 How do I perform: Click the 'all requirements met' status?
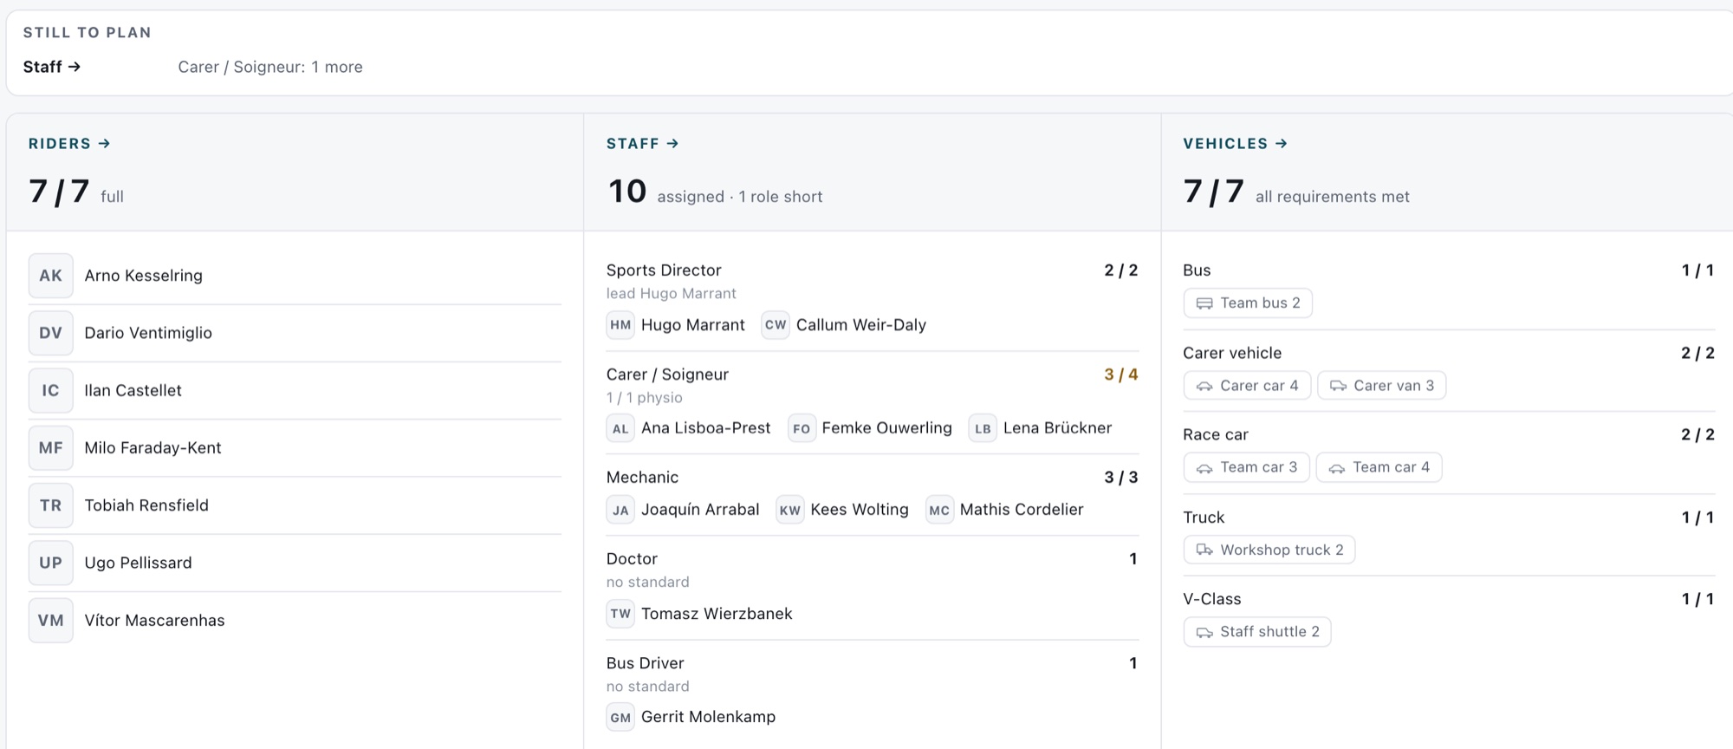pyautogui.click(x=1333, y=197)
